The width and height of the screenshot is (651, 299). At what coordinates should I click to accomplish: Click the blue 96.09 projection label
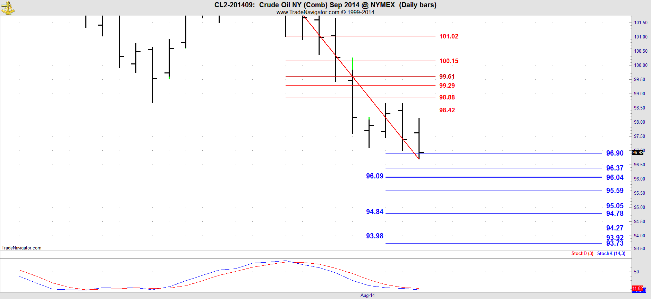pyautogui.click(x=374, y=176)
